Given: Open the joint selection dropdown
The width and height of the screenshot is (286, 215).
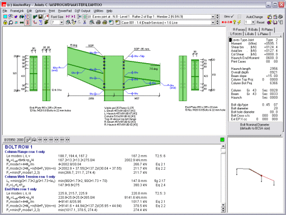Looking at the screenshot, I should click(213, 17).
